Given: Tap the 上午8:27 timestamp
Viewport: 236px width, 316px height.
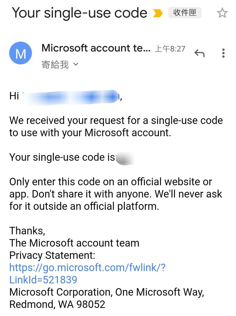Looking at the screenshot, I should tap(170, 49).
